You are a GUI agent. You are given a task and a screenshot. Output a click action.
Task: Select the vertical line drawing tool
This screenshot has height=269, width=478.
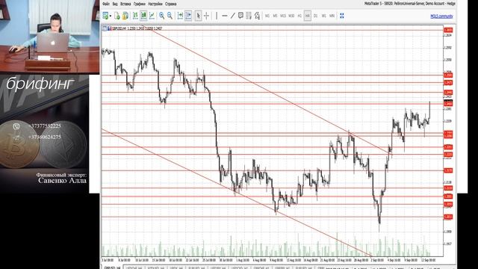(x=217, y=16)
